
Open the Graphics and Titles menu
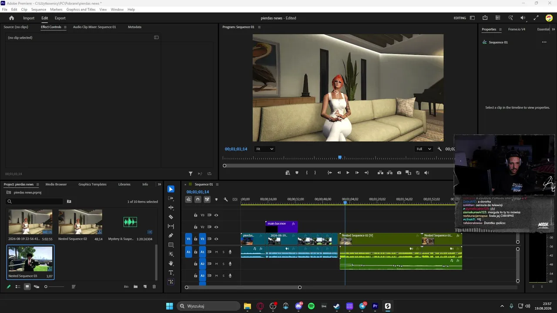point(81,10)
